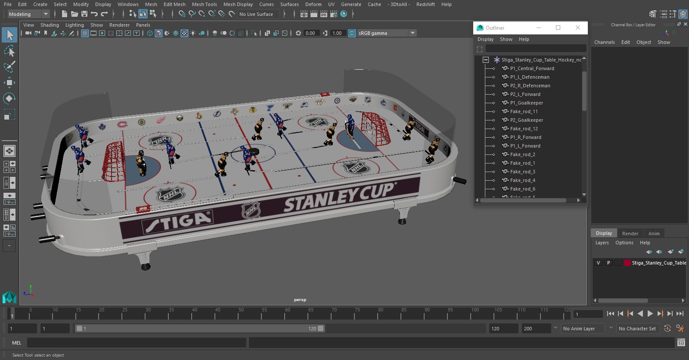Viewport: 689px width, 360px height.
Task: Create layer from selected objects icon
Action: tap(681, 252)
